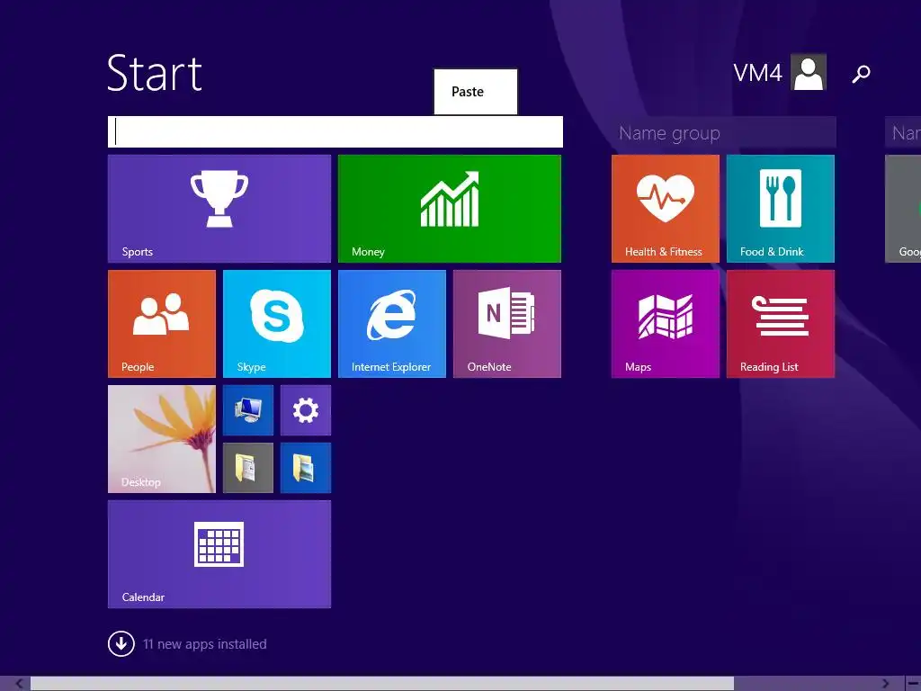Click the group name text field
This screenshot has height=691, width=921.
click(335, 131)
